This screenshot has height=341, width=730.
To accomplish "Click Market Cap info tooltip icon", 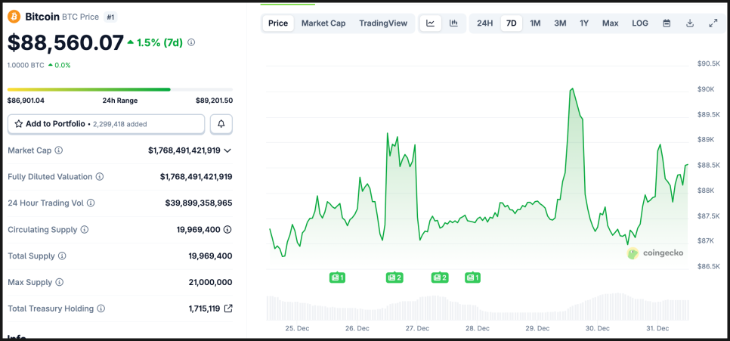I will 59,150.
